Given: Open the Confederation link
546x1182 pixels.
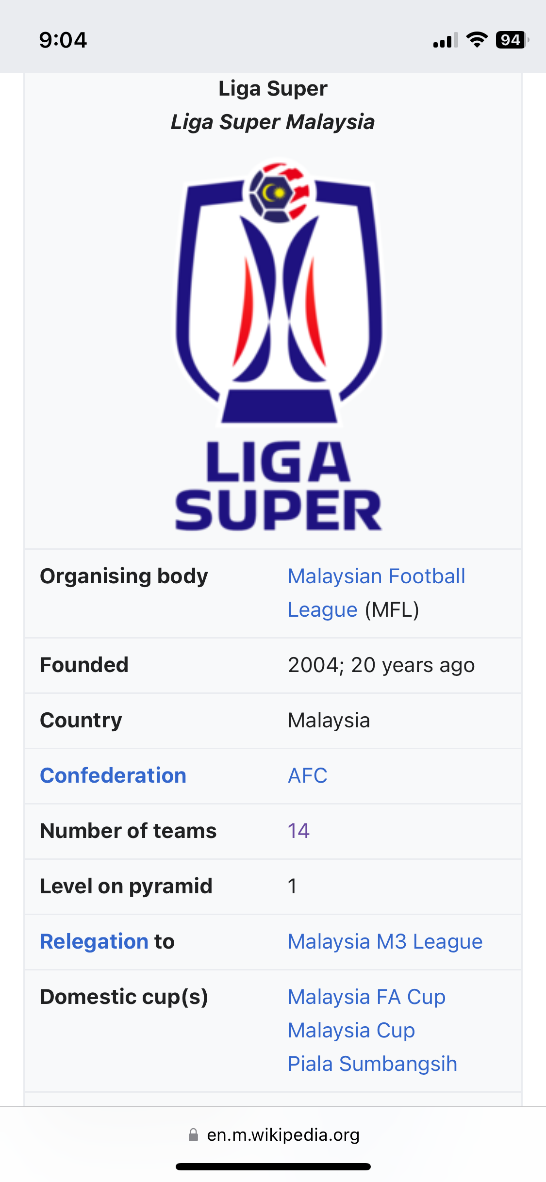Looking at the screenshot, I should 113,775.
